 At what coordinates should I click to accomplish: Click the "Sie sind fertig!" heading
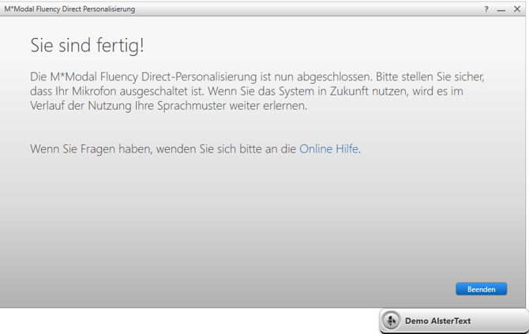pos(87,46)
